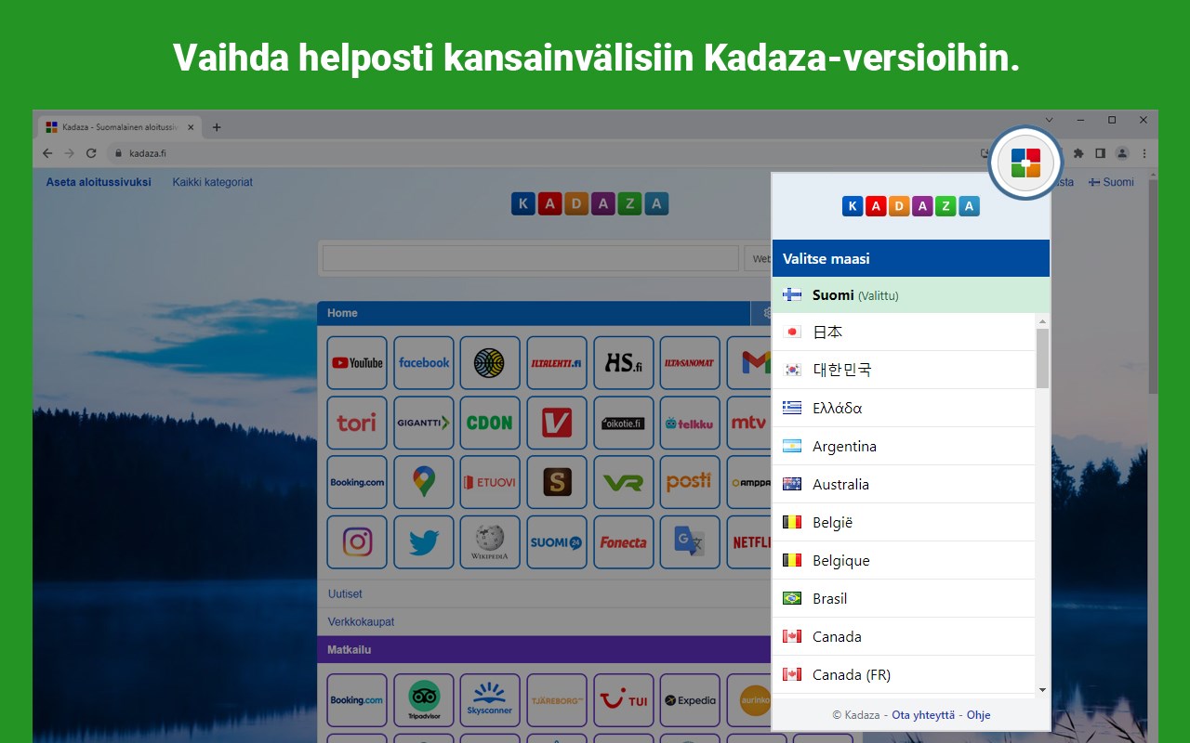Collapse the Home category header
The image size is (1190, 743).
coord(534,313)
